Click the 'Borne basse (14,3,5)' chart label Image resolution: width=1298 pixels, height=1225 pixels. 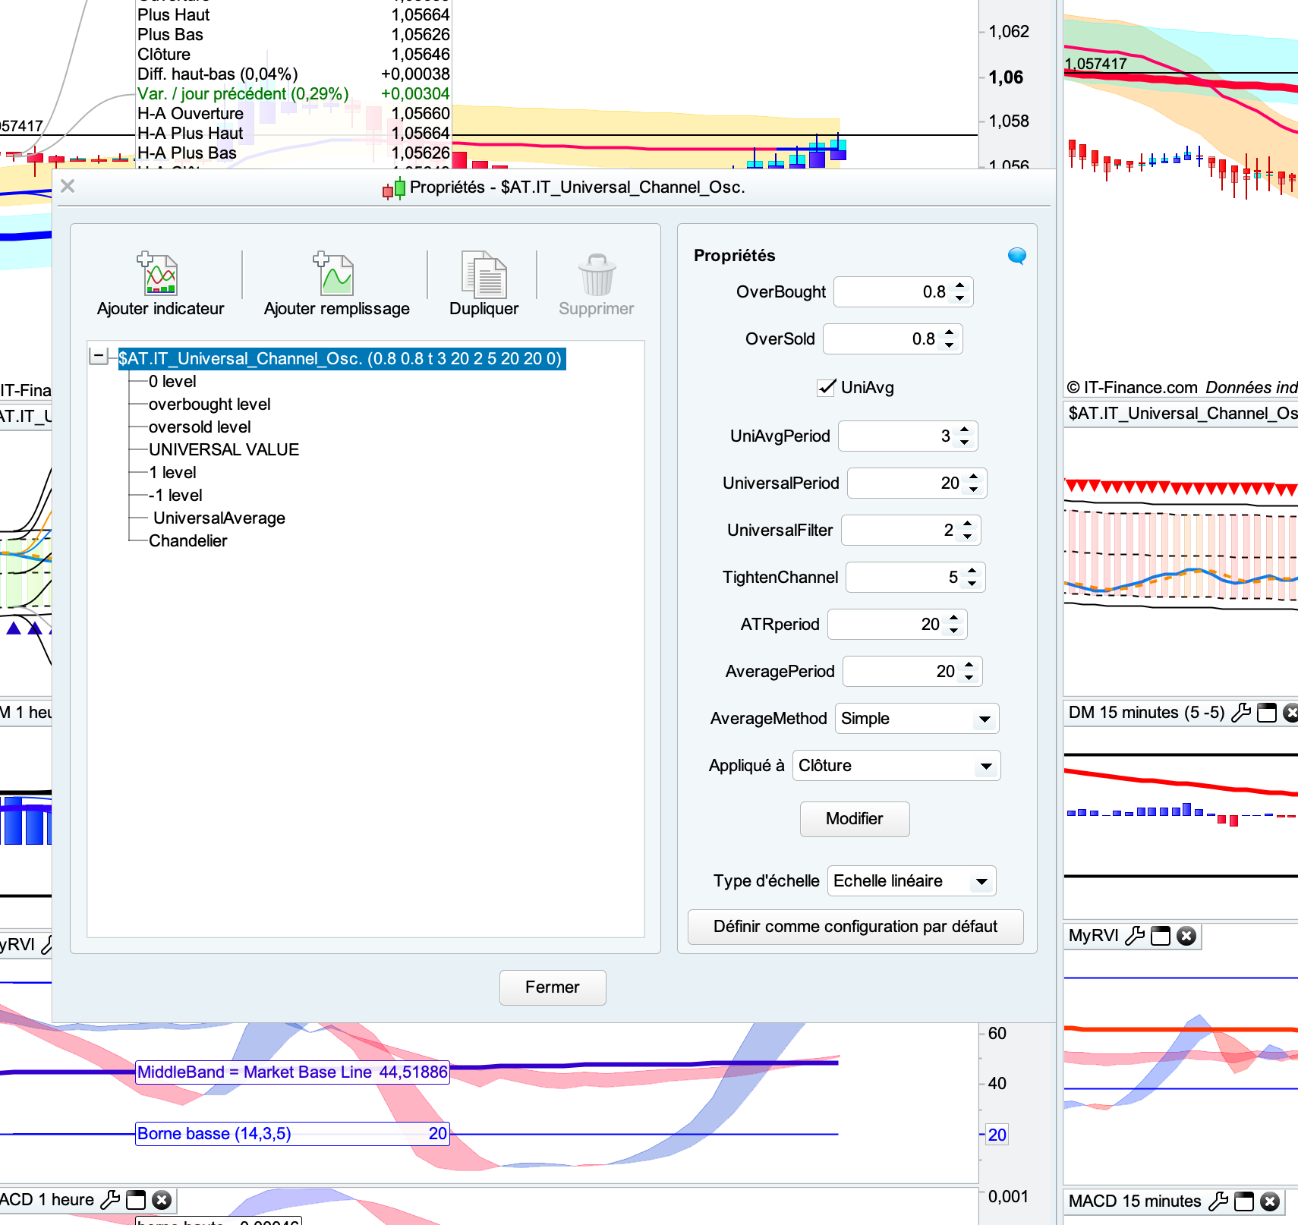292,1133
